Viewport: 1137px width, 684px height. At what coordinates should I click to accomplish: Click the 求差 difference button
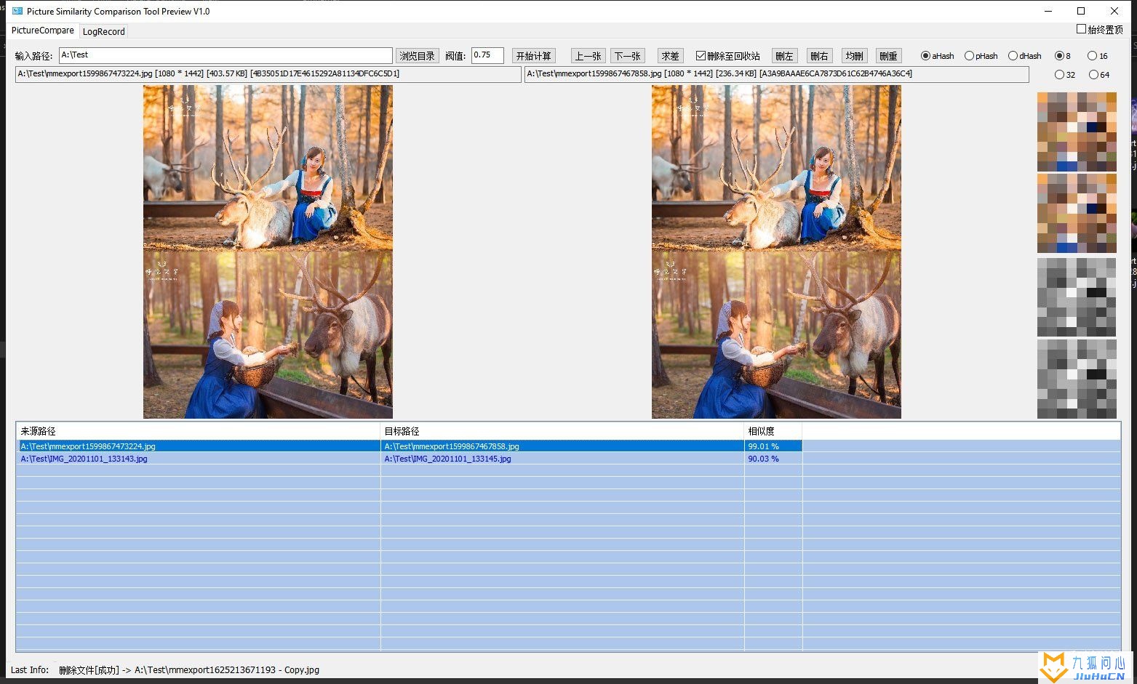[x=670, y=56]
